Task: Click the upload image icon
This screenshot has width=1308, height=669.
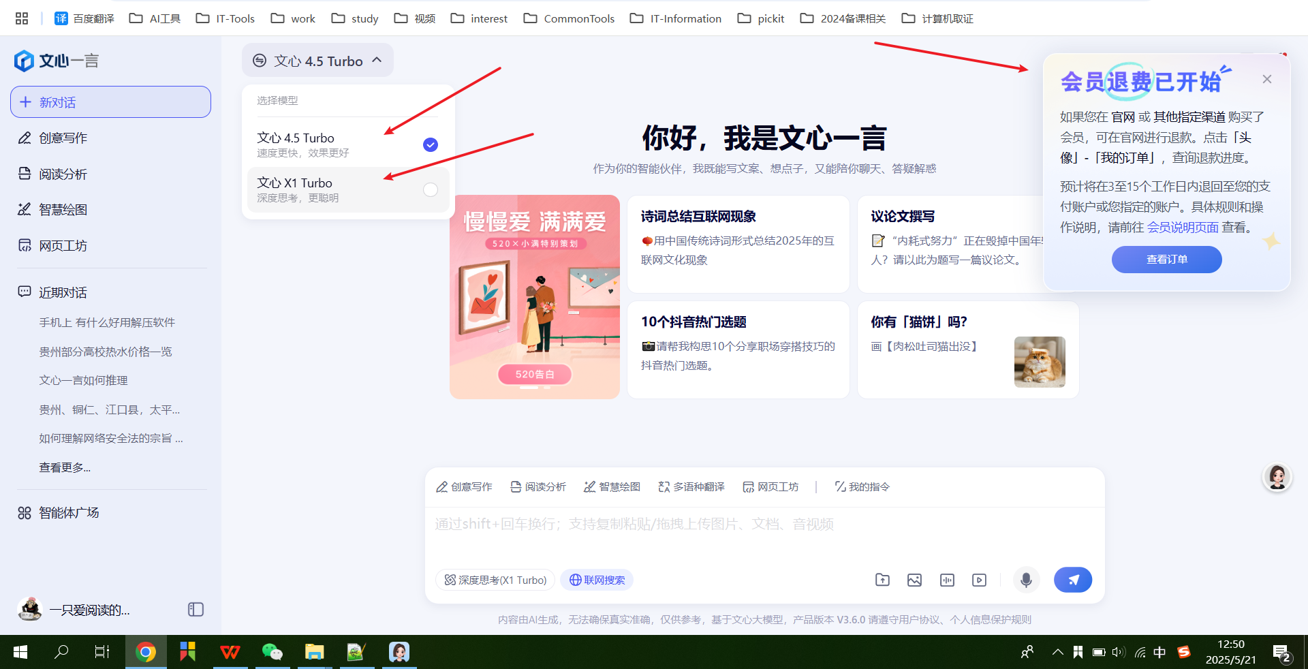Action: (914, 580)
